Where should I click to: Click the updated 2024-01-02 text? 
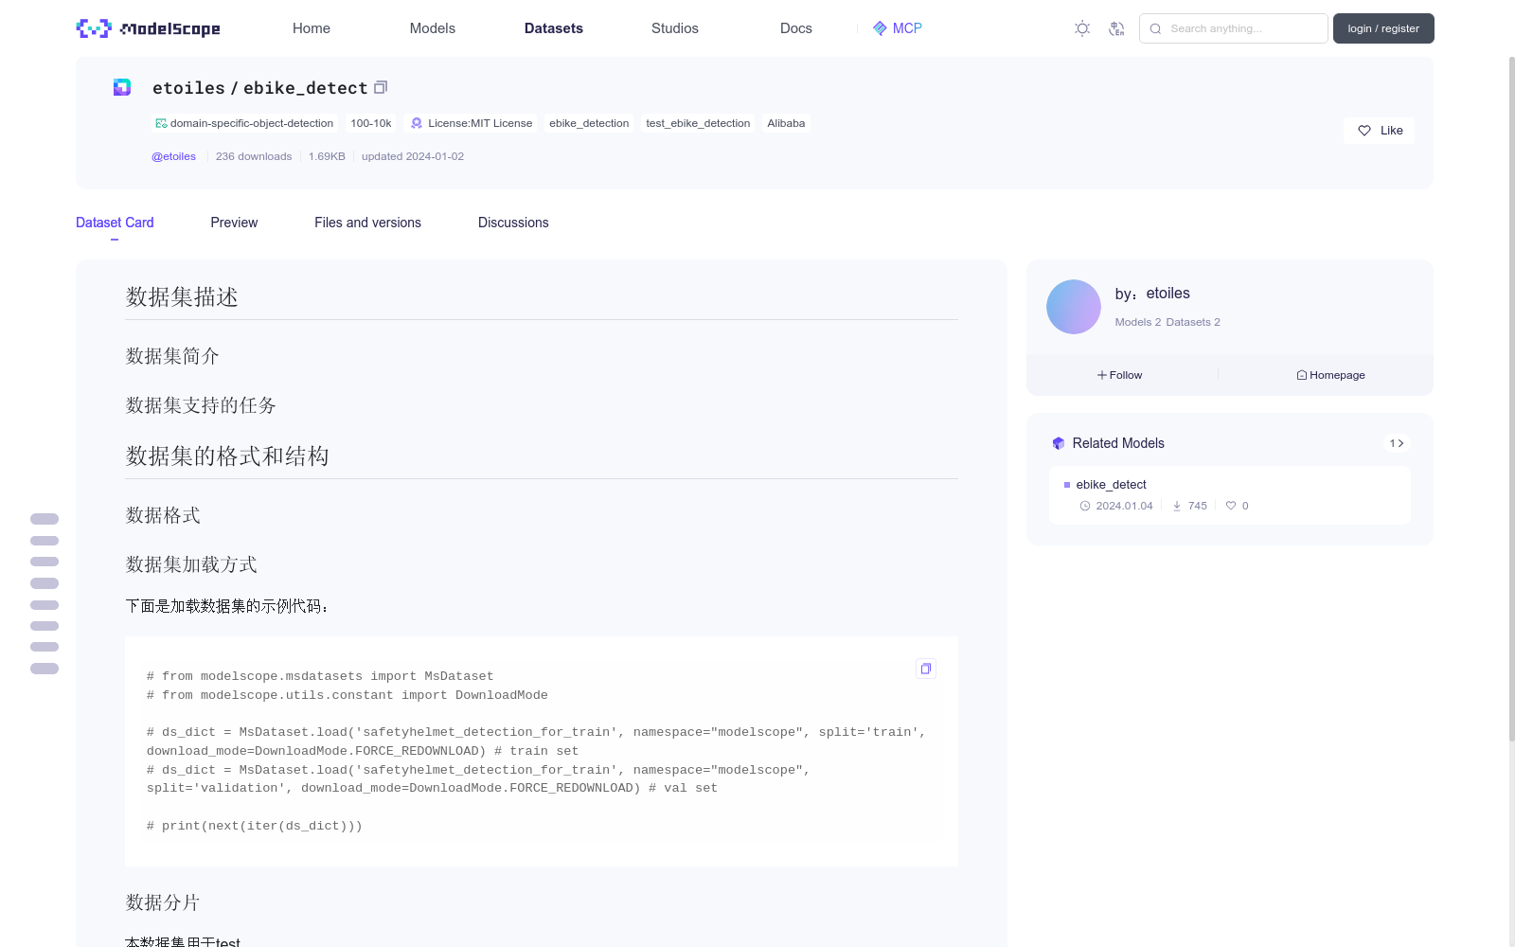tap(413, 156)
